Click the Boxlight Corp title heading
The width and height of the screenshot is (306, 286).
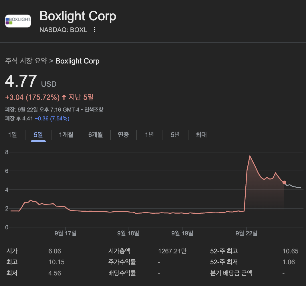coord(78,16)
